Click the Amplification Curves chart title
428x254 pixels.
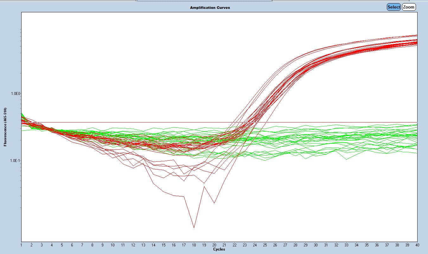(x=210, y=7)
